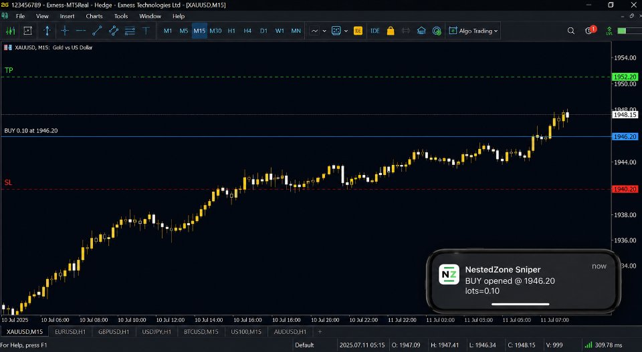Switch to the USDJPY,H1 chart tab
Viewport: 642px width, 352px height.
tap(156, 331)
